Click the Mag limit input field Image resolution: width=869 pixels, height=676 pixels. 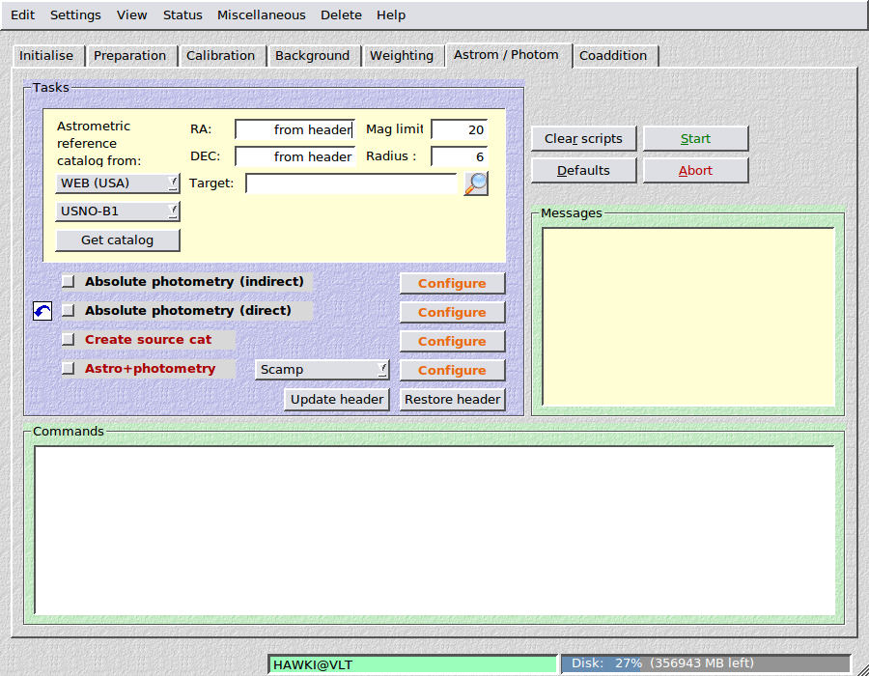click(x=459, y=130)
